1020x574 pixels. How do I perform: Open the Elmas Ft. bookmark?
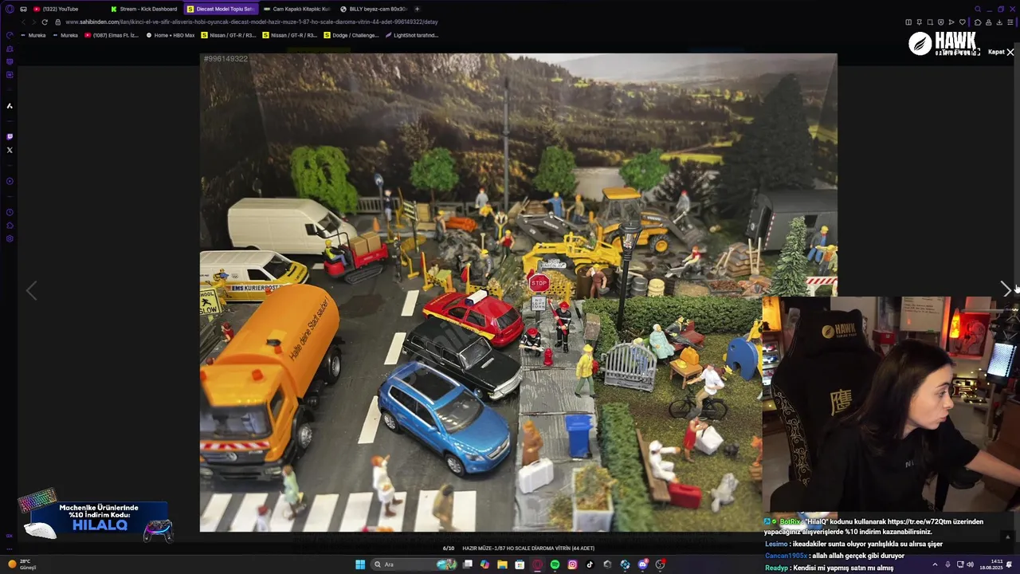pyautogui.click(x=112, y=35)
